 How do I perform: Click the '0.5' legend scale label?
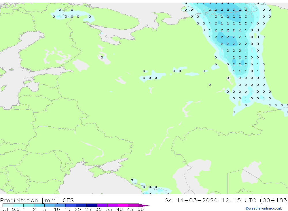16,209
